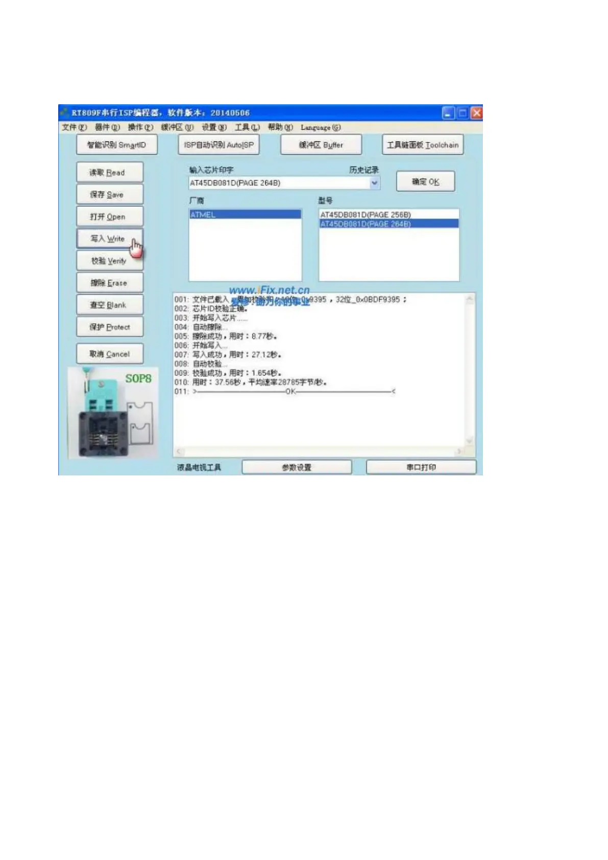Open the 操作 (P) menu

click(140, 127)
